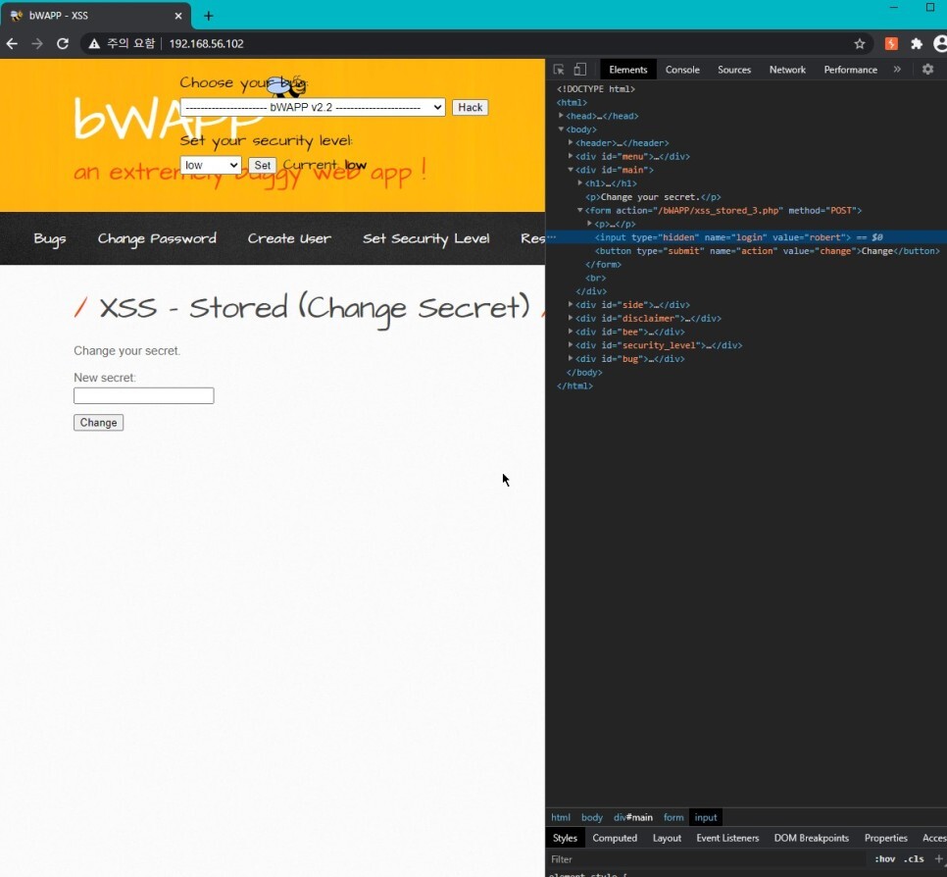Expand the div id="menu" node

coord(571,156)
